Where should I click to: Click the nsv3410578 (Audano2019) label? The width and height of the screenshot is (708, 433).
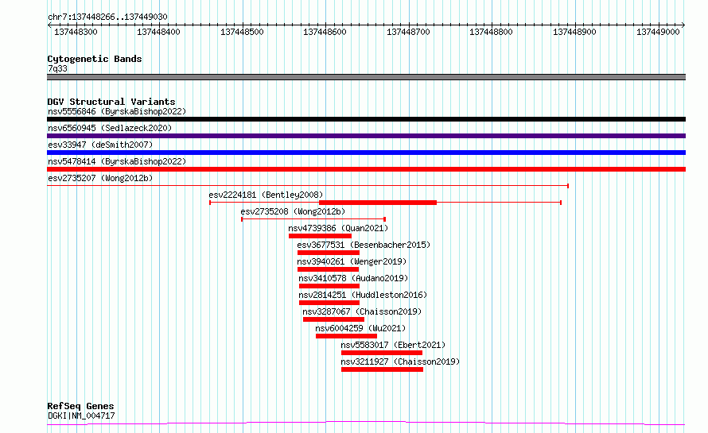pyautogui.click(x=353, y=278)
